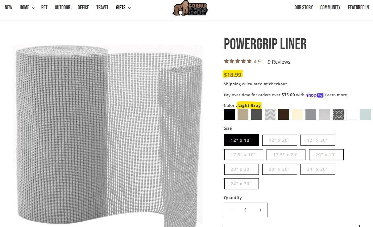Click the Shop Pay logo
Viewport: 373px width, 227px height.
point(315,95)
